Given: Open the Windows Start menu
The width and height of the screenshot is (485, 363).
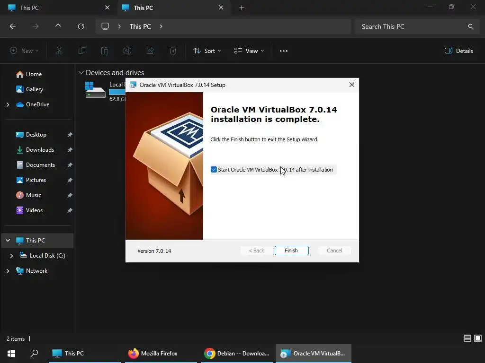Looking at the screenshot, I should tap(11, 354).
